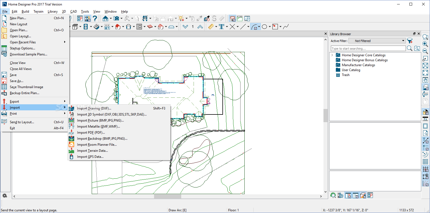Click the Add Library Filter funnel icon

tap(410, 41)
